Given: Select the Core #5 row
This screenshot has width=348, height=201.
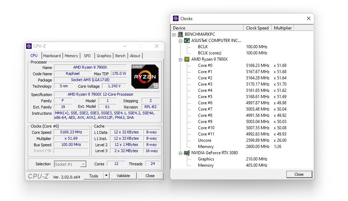Looking at the screenshot, I should tap(242, 97).
